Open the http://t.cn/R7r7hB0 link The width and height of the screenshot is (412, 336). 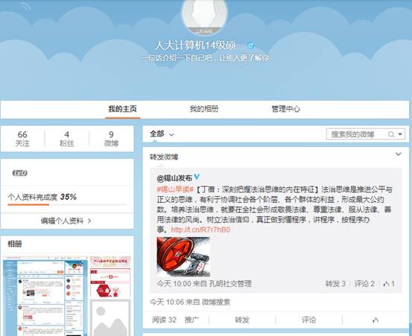(x=200, y=230)
